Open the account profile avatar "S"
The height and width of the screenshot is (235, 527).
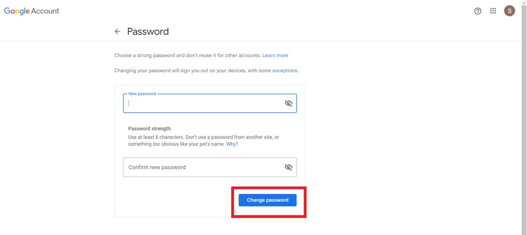(x=509, y=11)
